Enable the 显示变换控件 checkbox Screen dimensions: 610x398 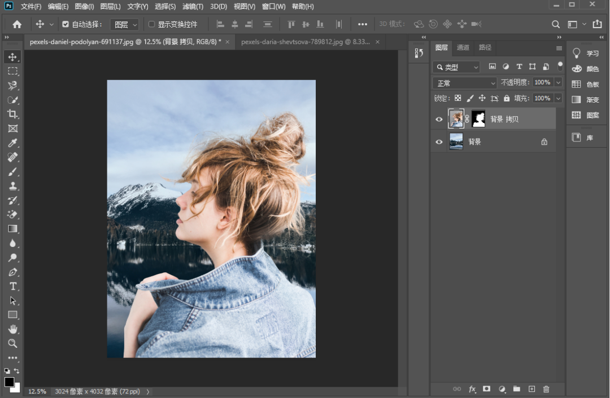coord(151,24)
